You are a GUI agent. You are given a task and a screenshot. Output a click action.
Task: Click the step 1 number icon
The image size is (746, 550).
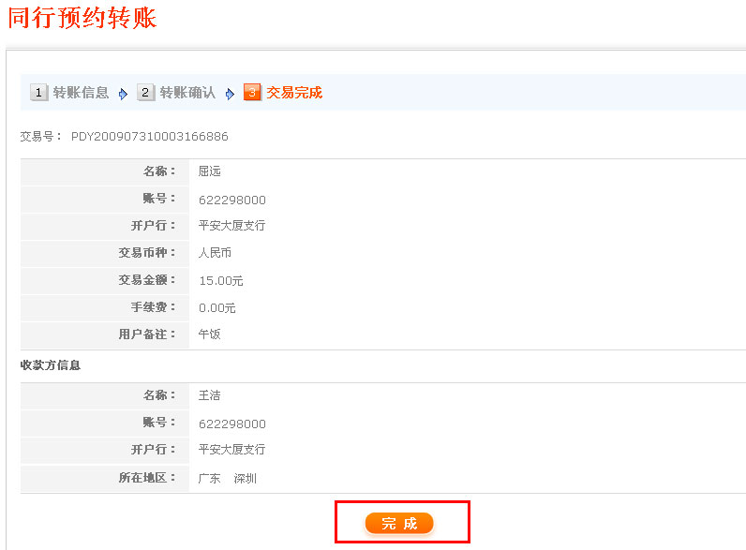[39, 93]
